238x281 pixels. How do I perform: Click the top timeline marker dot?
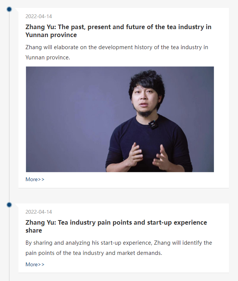[9, 9]
